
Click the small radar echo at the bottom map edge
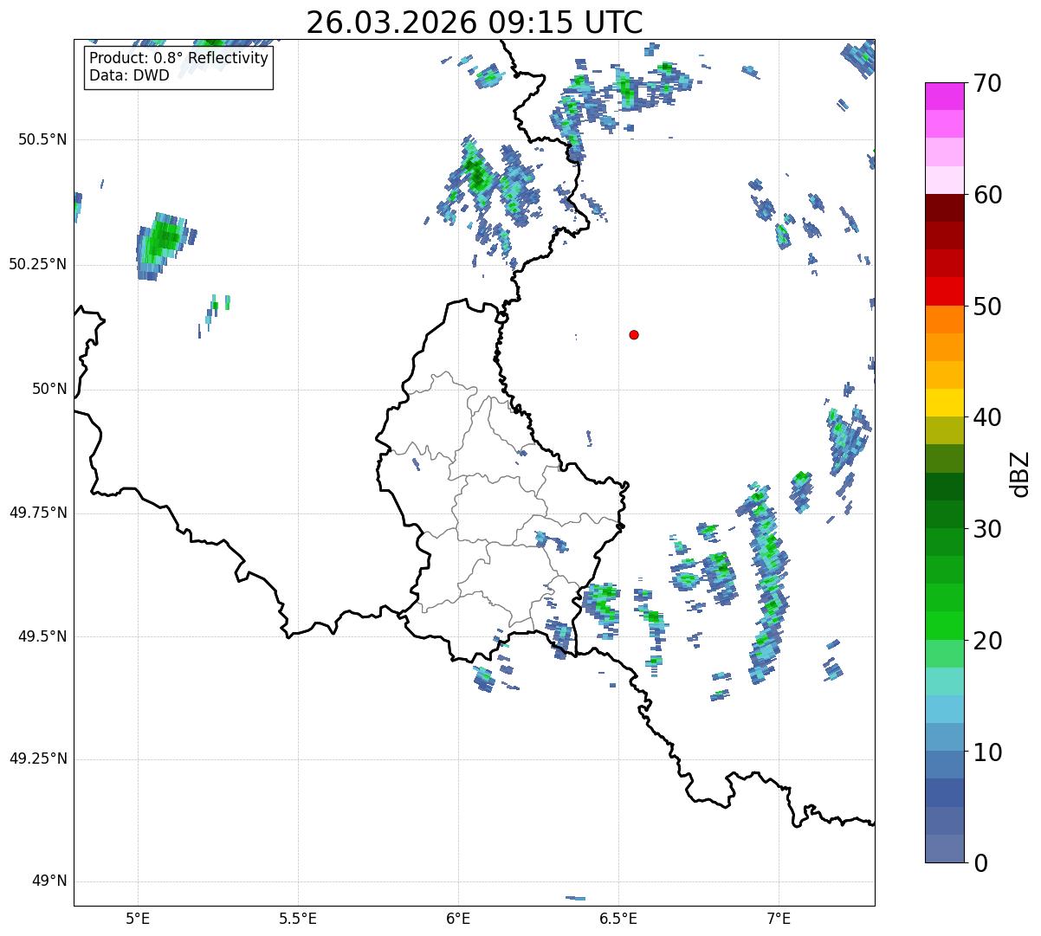[575, 898]
